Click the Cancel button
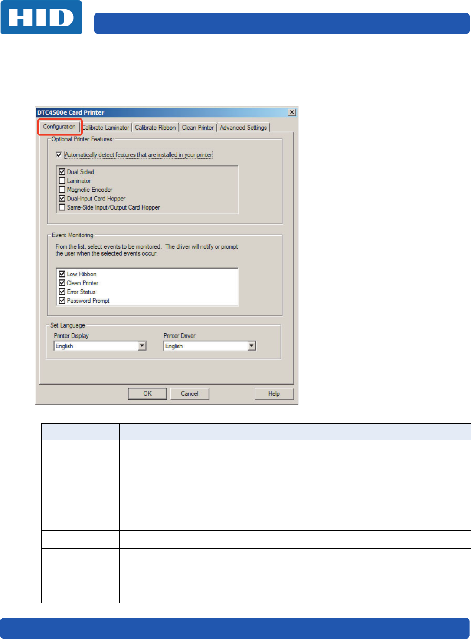 tap(190, 393)
